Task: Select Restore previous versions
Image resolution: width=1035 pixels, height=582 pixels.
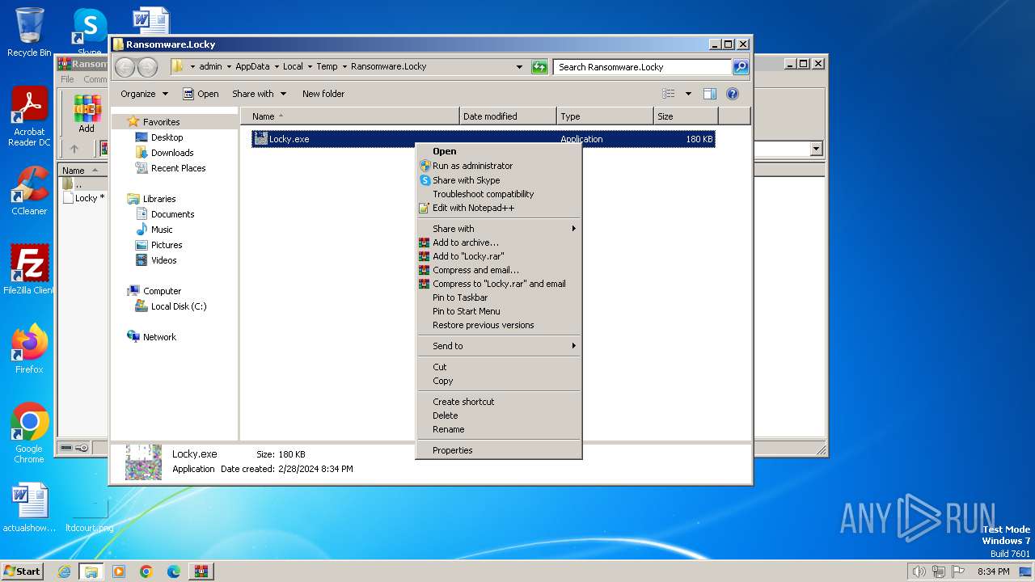Action: point(499,325)
